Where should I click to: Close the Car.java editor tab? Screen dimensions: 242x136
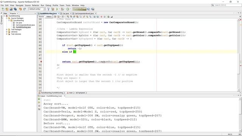pos(71,14)
